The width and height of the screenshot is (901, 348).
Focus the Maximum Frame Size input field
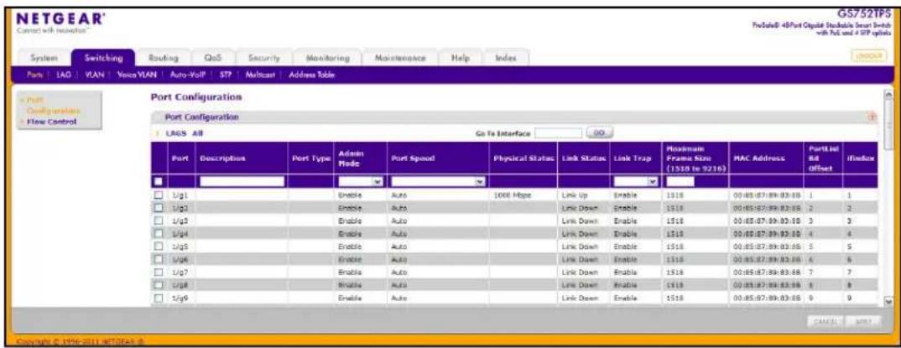click(680, 181)
